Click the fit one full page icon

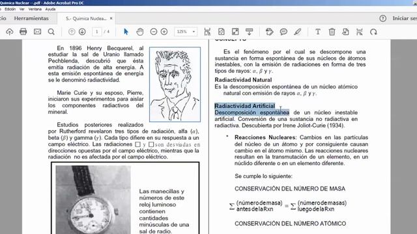tap(222, 32)
